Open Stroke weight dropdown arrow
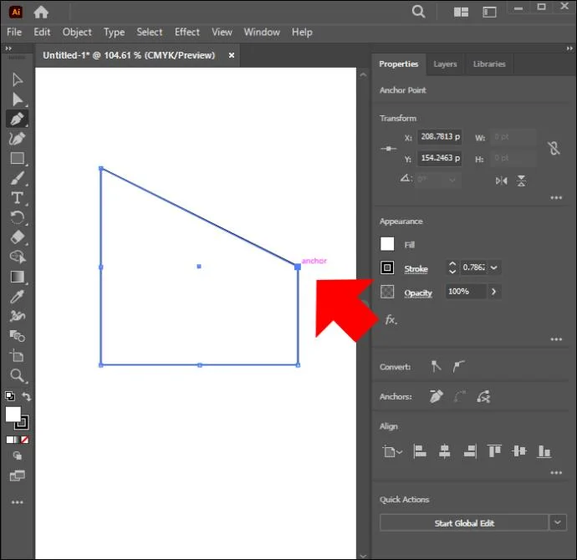This screenshot has height=560, width=577. point(494,267)
